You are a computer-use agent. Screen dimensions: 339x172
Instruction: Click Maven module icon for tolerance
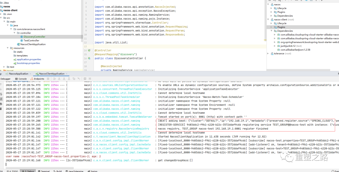272,53
